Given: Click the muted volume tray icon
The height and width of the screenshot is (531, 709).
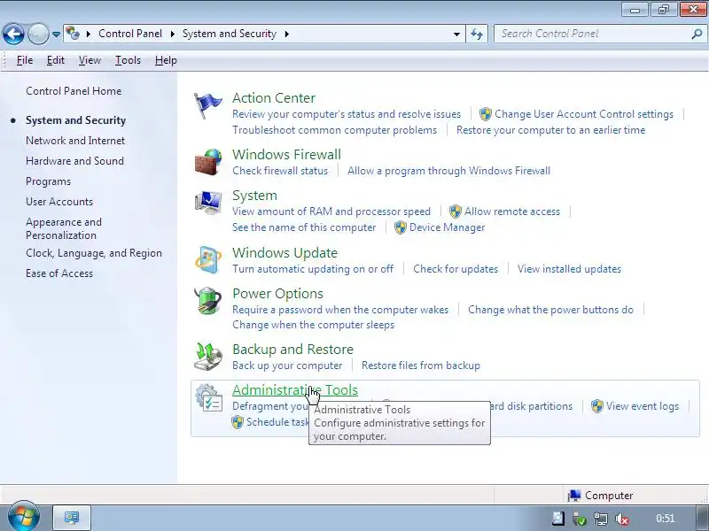Looking at the screenshot, I should (x=622, y=519).
